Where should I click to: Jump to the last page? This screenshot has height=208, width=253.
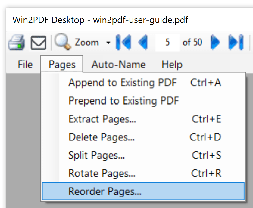click(236, 43)
